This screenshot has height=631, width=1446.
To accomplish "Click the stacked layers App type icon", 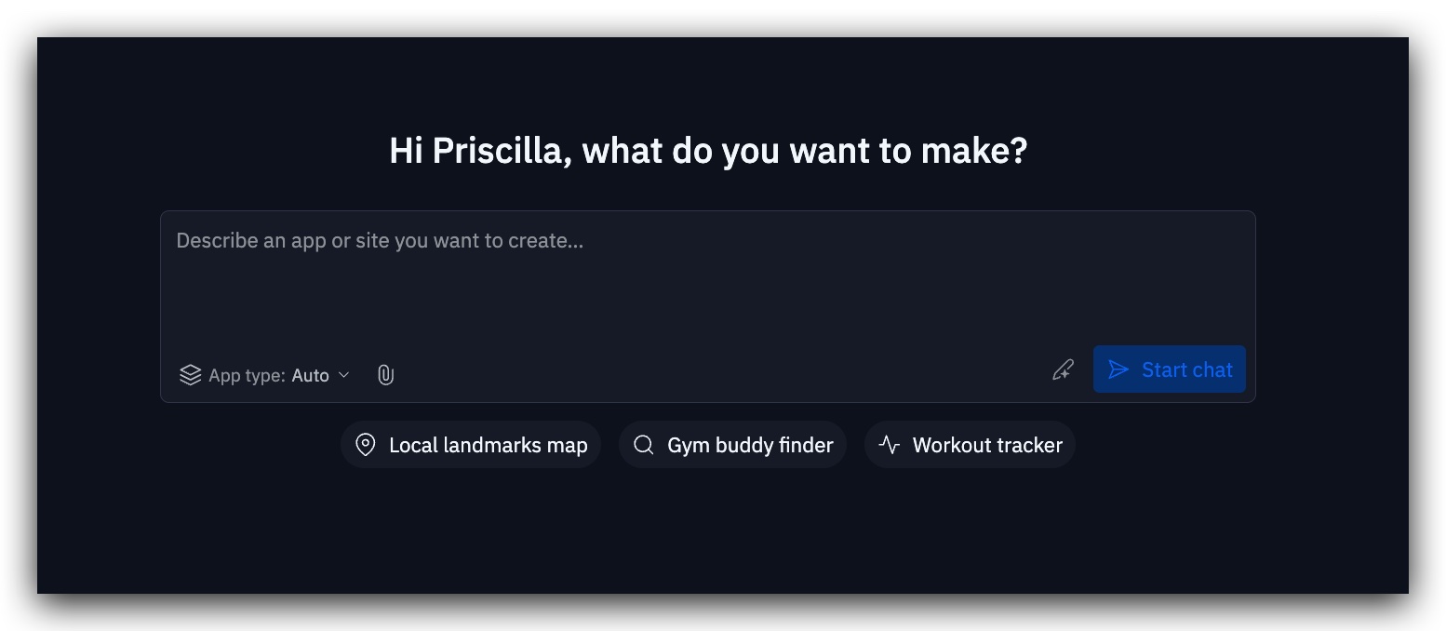I will (191, 375).
